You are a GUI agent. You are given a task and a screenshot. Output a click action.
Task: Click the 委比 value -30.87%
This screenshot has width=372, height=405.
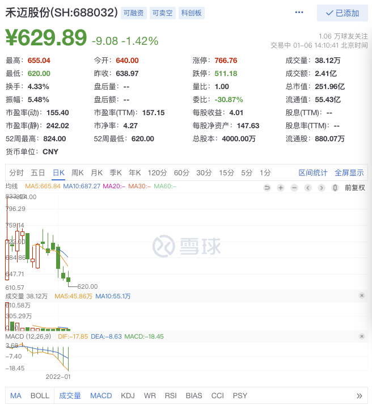(229, 100)
